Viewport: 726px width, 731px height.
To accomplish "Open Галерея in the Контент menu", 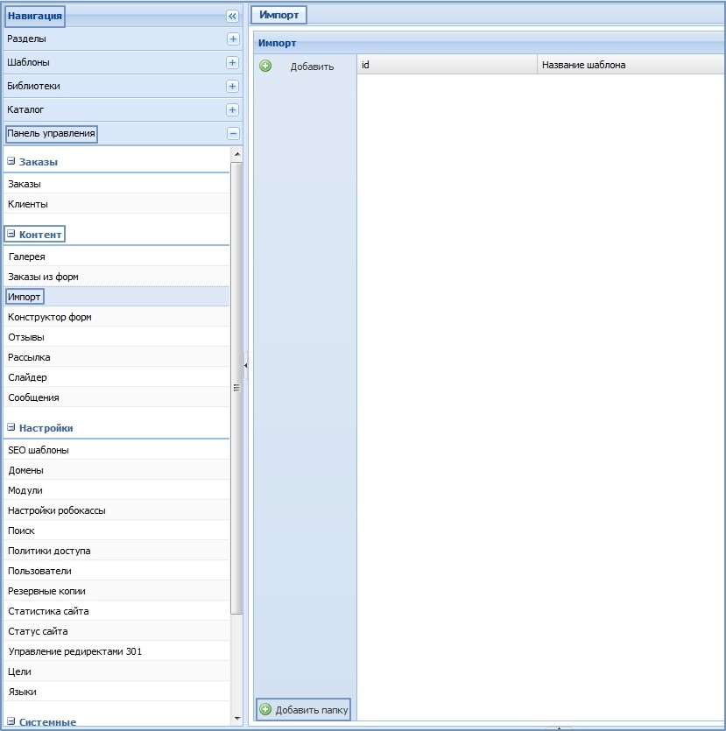I will point(27,257).
